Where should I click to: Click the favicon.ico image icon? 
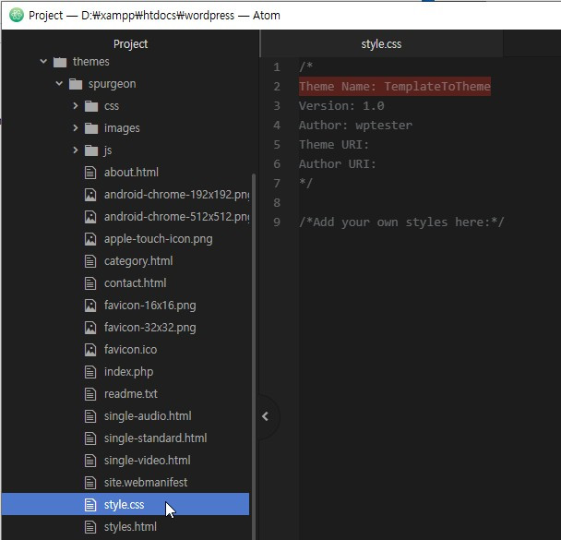pos(90,350)
